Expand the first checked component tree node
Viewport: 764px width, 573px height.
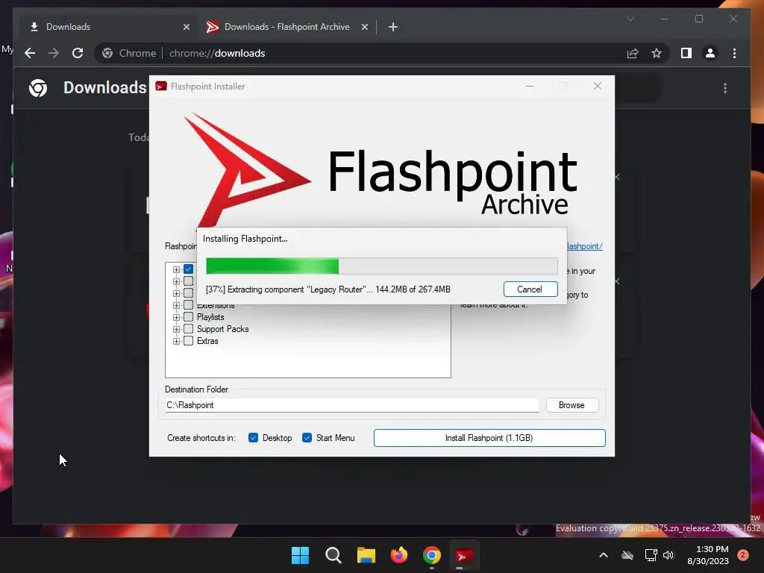176,269
